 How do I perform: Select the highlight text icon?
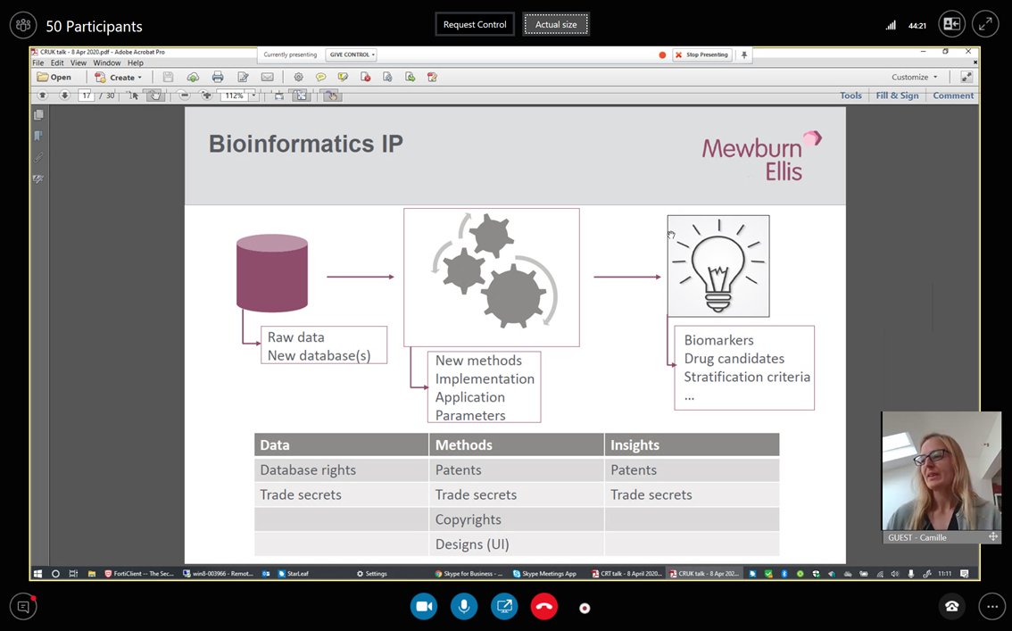pyautogui.click(x=343, y=77)
